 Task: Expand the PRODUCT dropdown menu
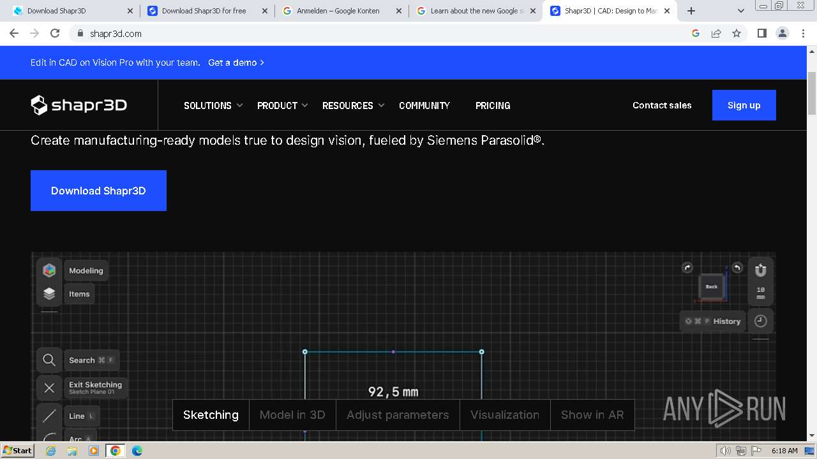coord(283,105)
